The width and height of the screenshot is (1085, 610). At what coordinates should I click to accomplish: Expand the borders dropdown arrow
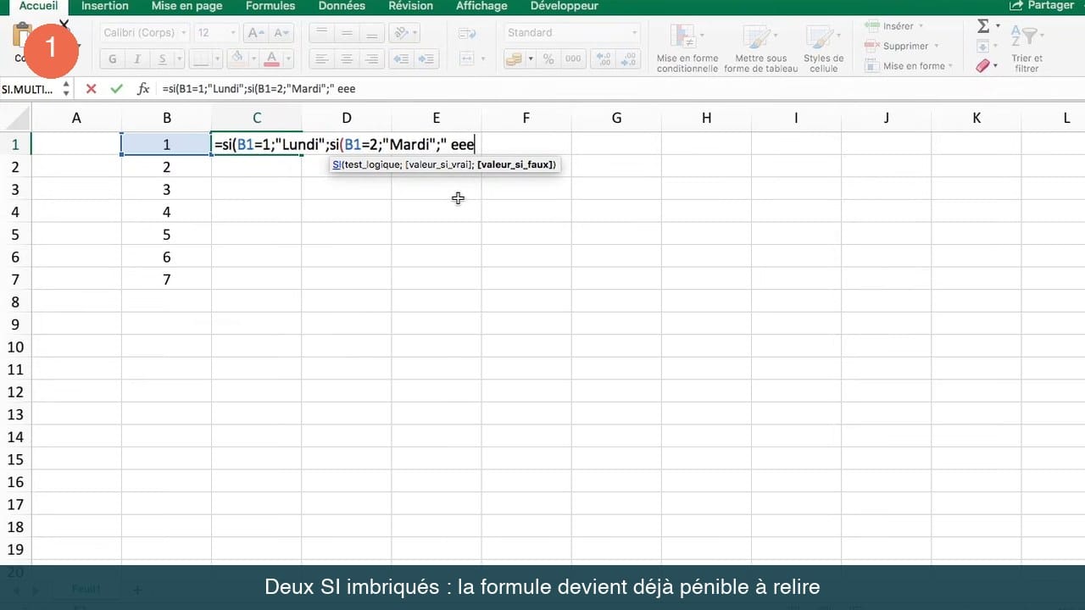coord(219,59)
